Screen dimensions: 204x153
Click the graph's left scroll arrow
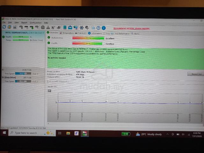point(48,124)
